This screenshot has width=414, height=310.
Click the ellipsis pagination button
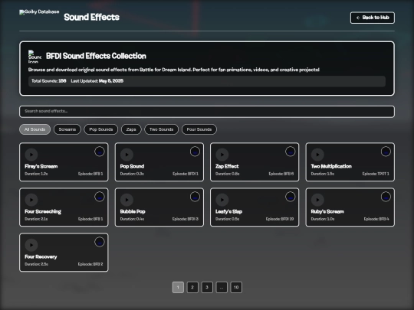[x=222, y=287]
